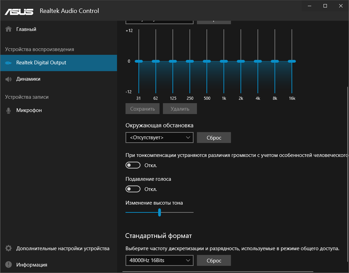Open Динамики playback device via speaker icon
The width and height of the screenshot is (349, 273).
tap(8, 79)
